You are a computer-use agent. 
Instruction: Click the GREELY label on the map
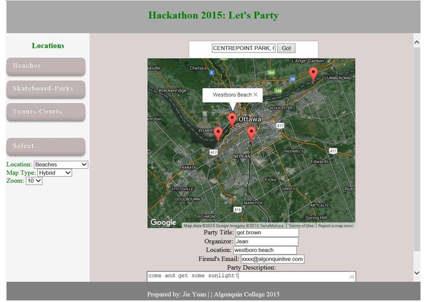[x=289, y=188]
